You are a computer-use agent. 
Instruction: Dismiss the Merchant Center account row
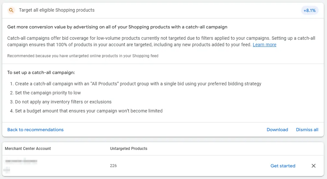tap(313, 166)
